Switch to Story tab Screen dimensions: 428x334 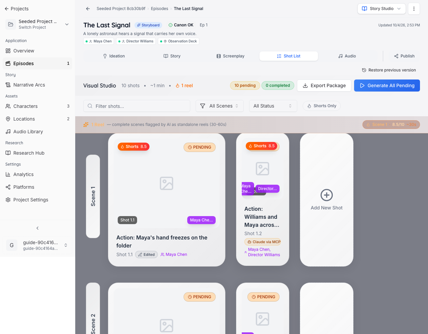click(172, 56)
